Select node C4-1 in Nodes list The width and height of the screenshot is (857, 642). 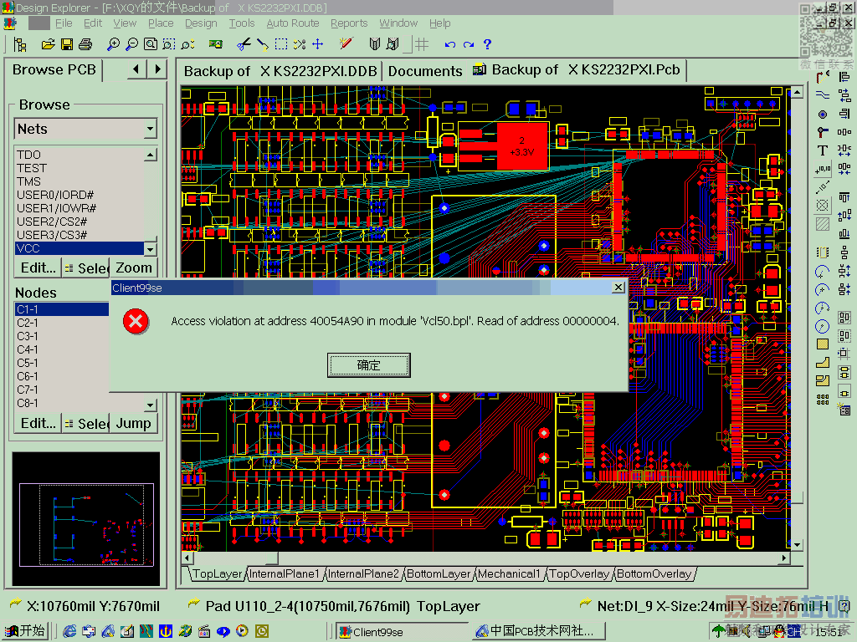28,349
